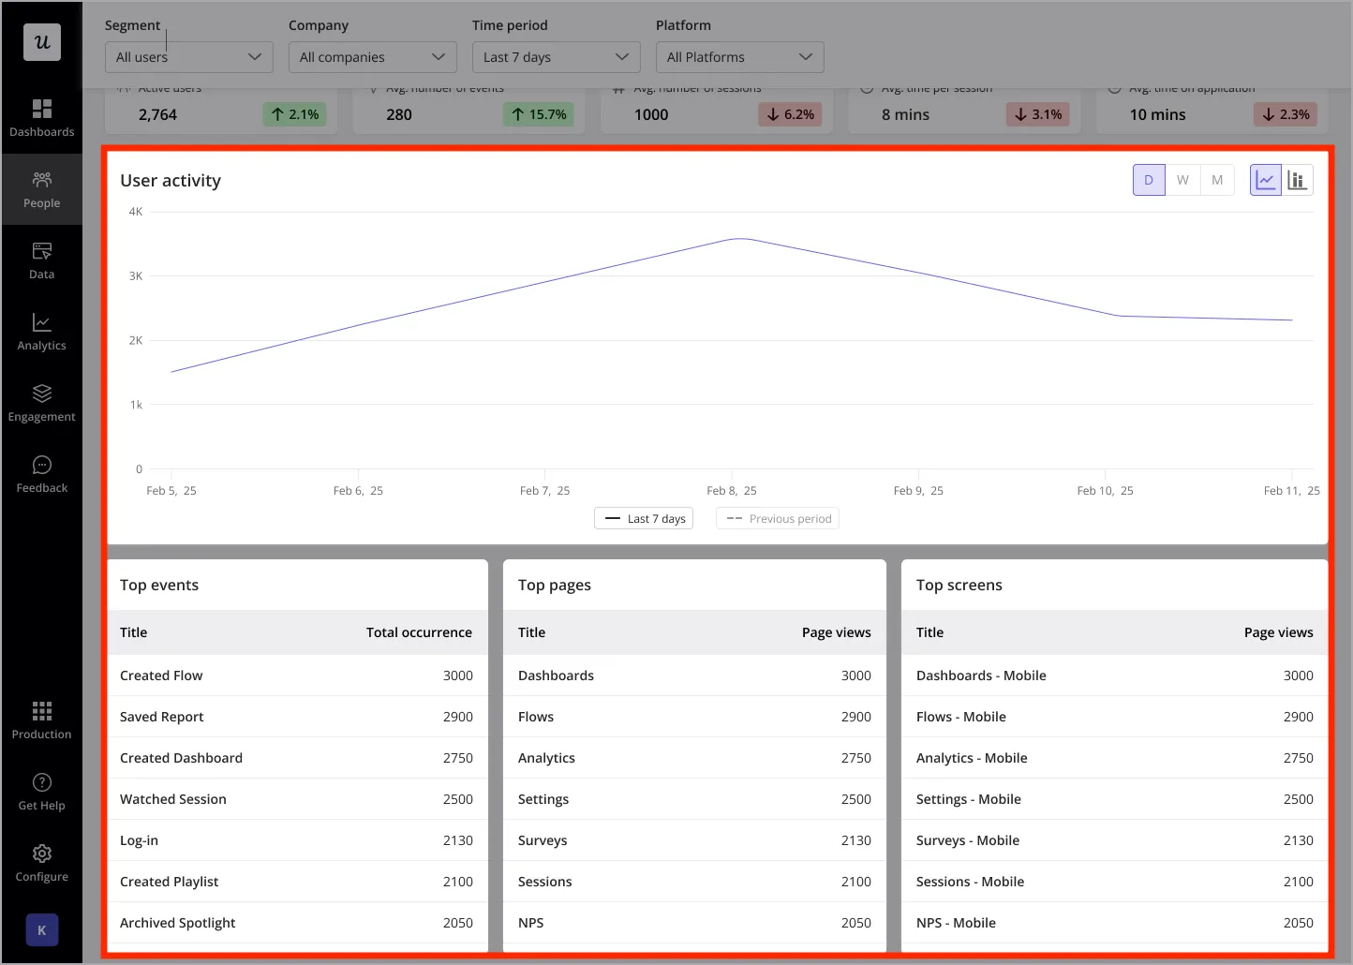The width and height of the screenshot is (1353, 965).
Task: Click the 2,764 active users value
Action: 157,114
